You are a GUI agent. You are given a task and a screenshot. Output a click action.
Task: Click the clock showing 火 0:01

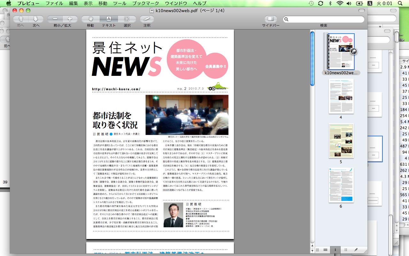tap(384, 4)
